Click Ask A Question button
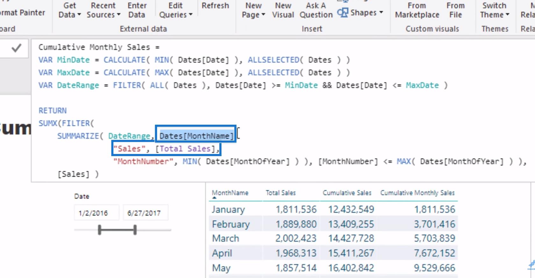This screenshot has height=278, width=535. click(x=316, y=10)
